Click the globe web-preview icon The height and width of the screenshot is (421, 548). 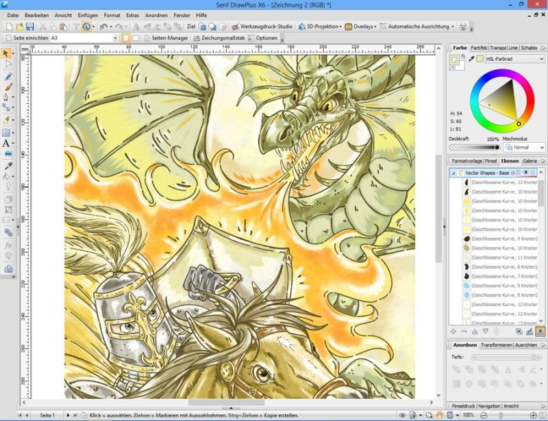point(86,27)
